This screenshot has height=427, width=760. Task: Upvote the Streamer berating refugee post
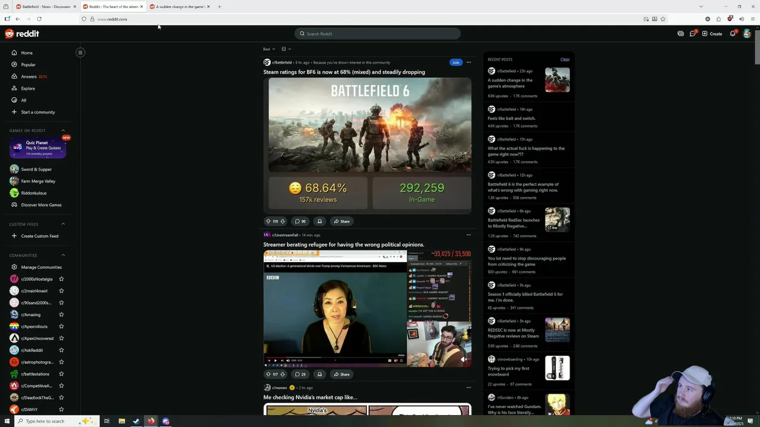[268, 374]
